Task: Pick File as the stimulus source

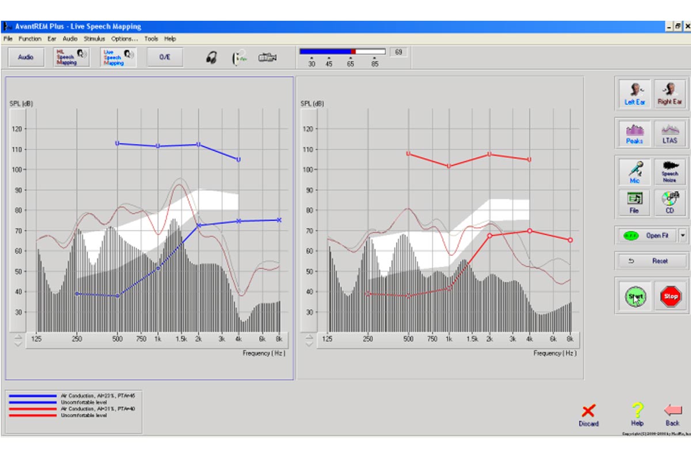Action: tap(635, 202)
